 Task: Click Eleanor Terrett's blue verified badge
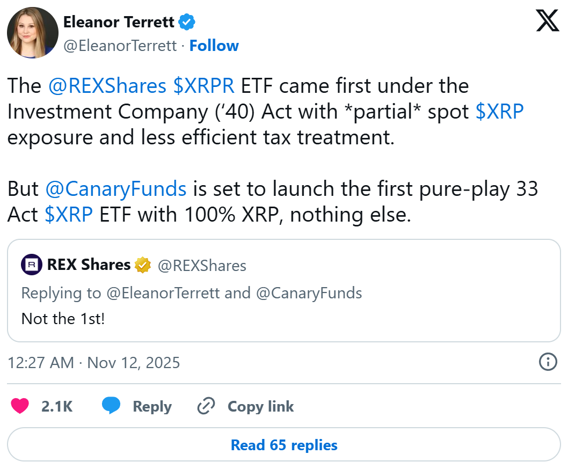pos(187,22)
